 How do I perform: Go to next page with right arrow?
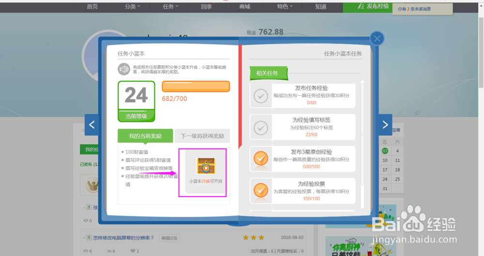(x=385, y=125)
